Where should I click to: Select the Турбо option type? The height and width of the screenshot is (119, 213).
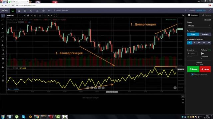[x=193, y=34]
